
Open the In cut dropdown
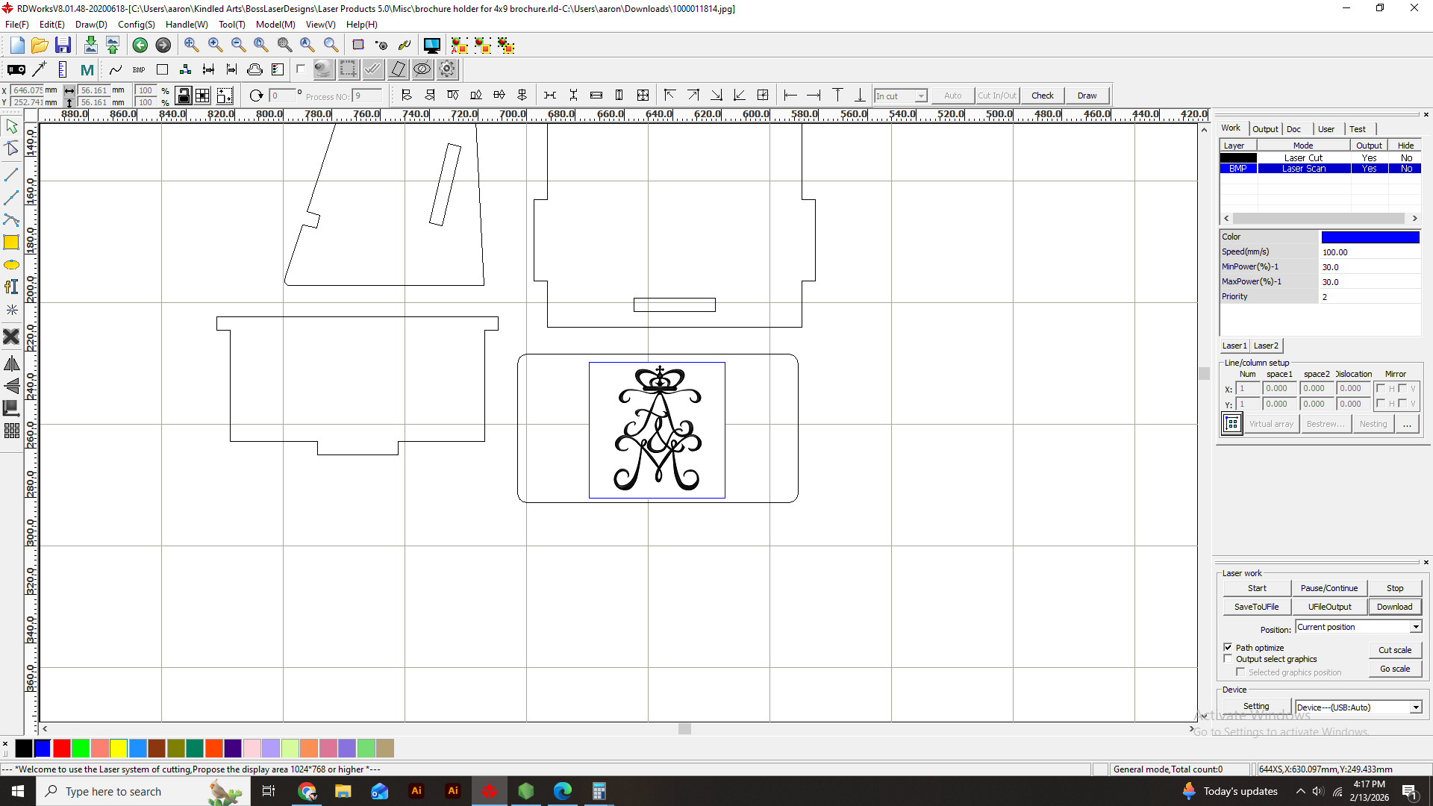click(920, 96)
